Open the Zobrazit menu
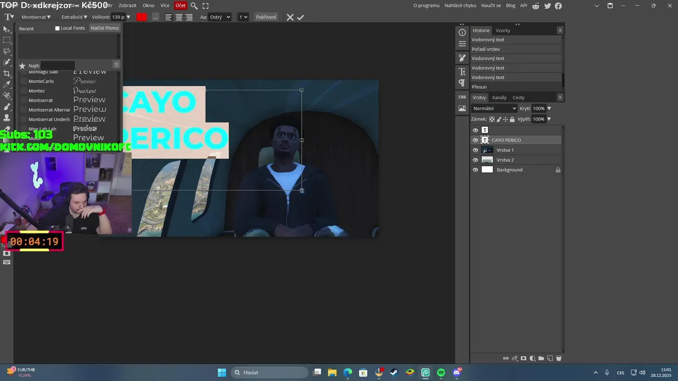 click(127, 5)
